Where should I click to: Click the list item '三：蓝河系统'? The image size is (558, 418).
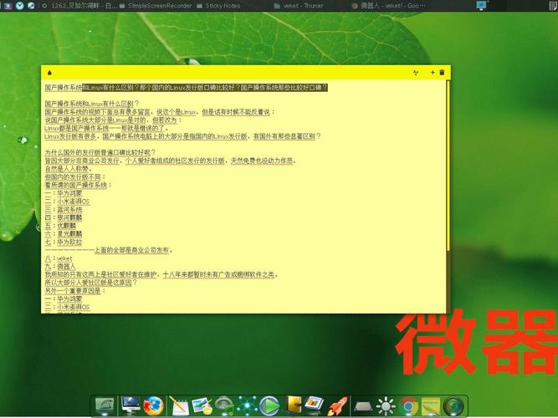click(x=64, y=210)
